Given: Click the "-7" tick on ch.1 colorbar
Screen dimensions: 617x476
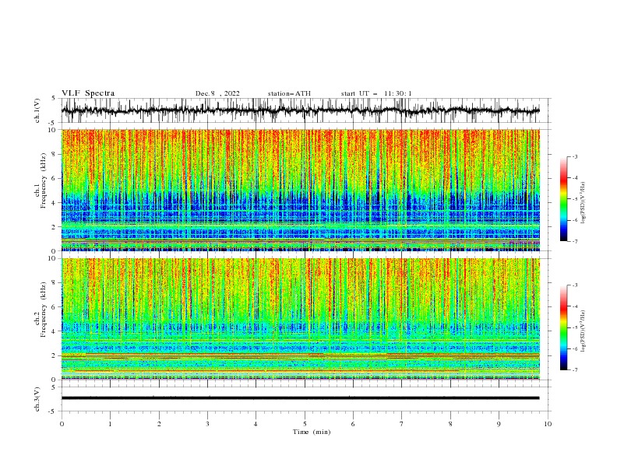Looking at the screenshot, I should pyautogui.click(x=574, y=241).
